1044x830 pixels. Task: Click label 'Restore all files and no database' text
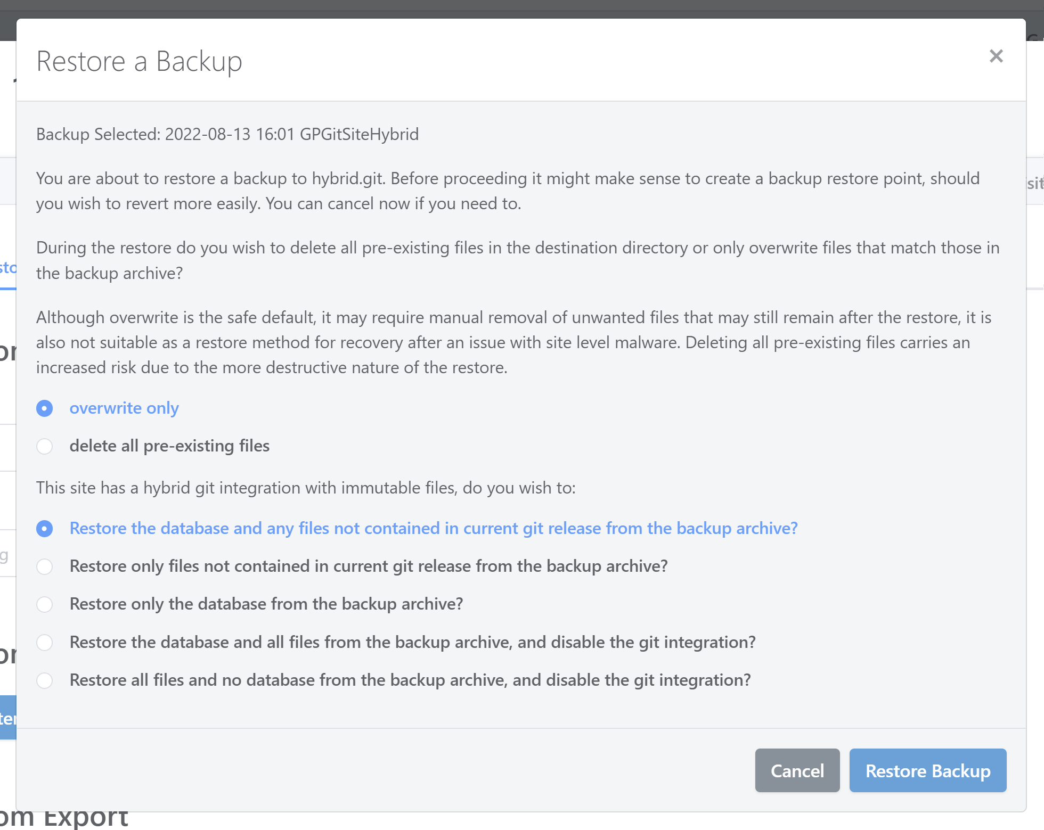coord(410,680)
